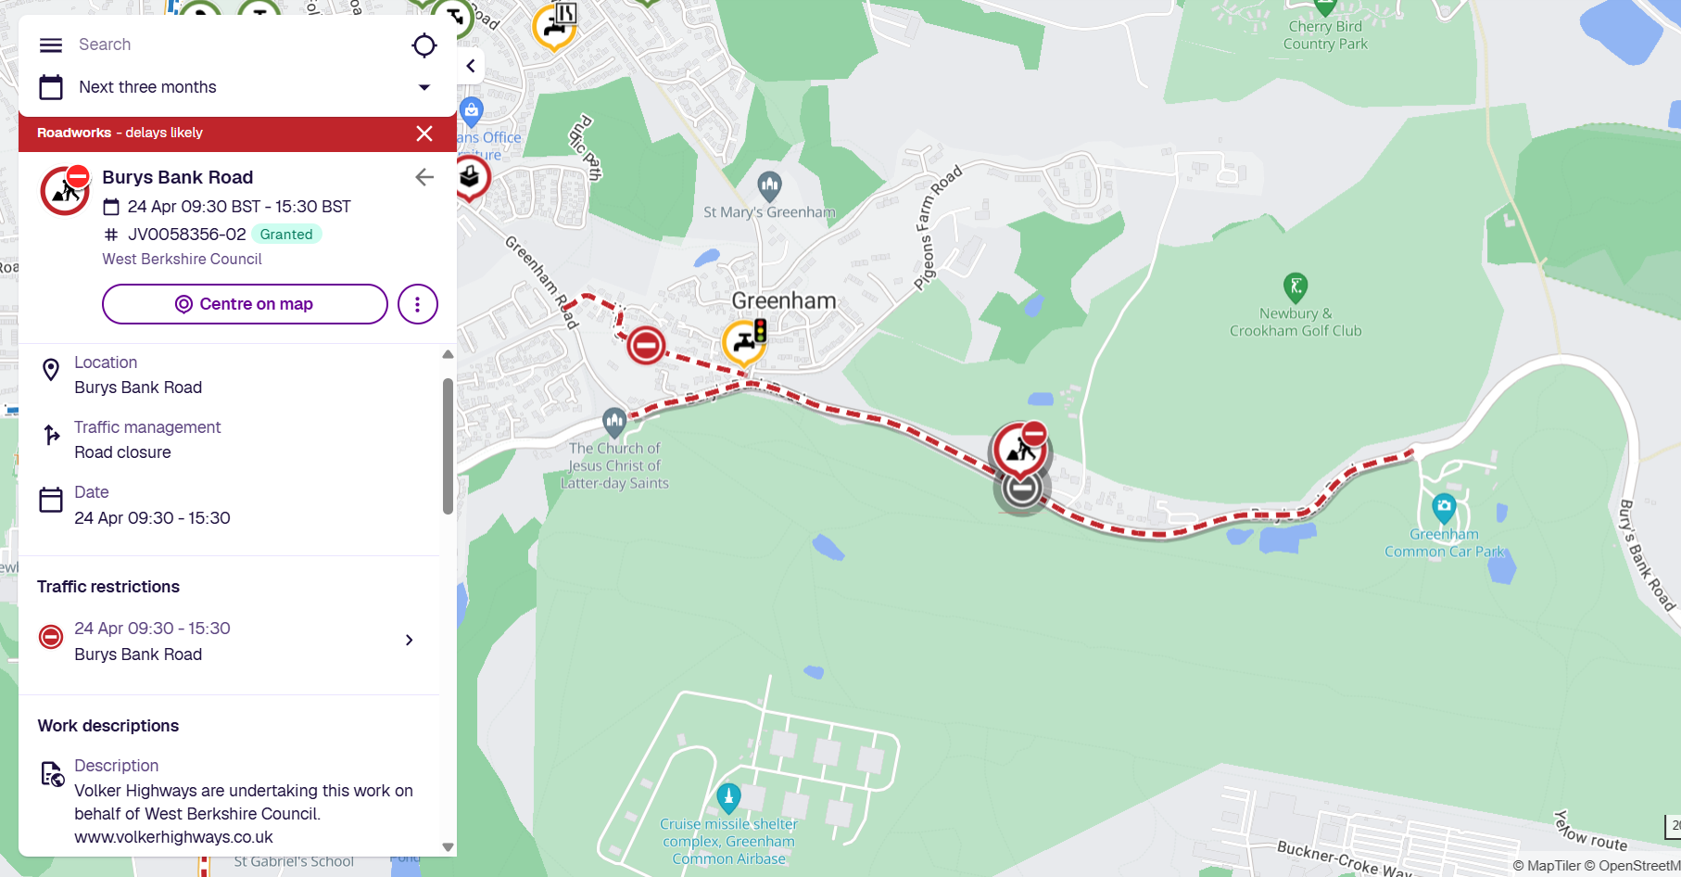Click the panel scrollbar down arrow

448,846
